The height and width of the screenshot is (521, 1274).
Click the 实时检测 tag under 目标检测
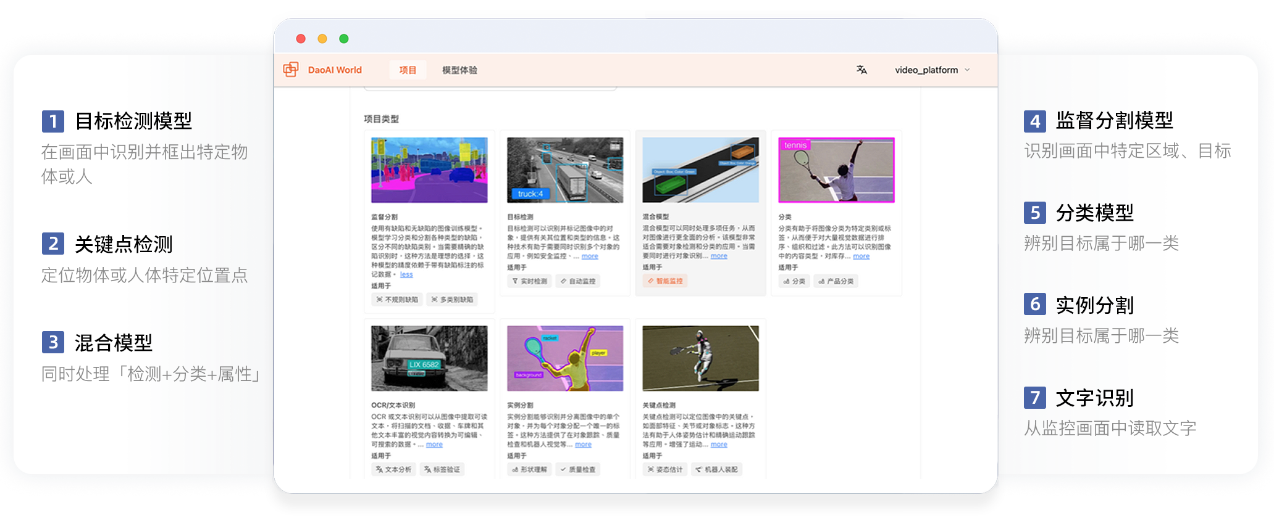click(530, 281)
